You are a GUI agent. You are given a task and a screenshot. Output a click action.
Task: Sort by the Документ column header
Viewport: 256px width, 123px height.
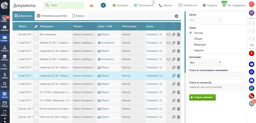click(47, 26)
